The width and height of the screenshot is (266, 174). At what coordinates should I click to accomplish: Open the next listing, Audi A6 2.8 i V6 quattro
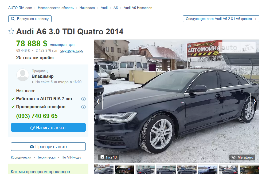point(221,19)
